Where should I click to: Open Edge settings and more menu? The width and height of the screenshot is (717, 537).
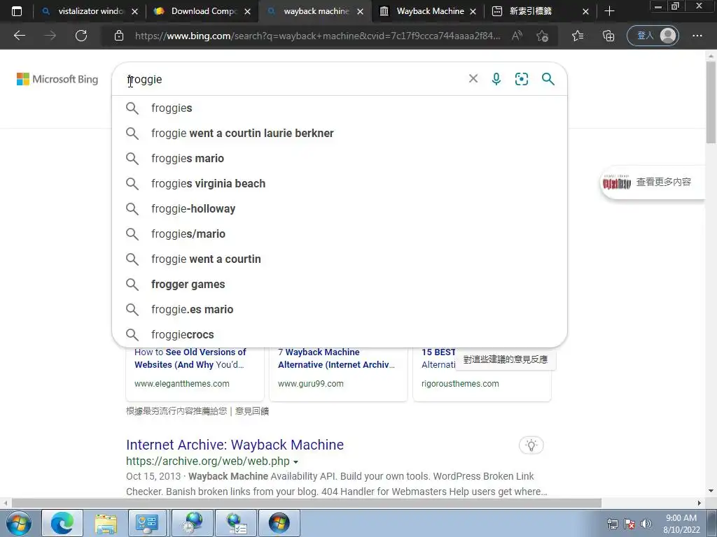tap(697, 36)
